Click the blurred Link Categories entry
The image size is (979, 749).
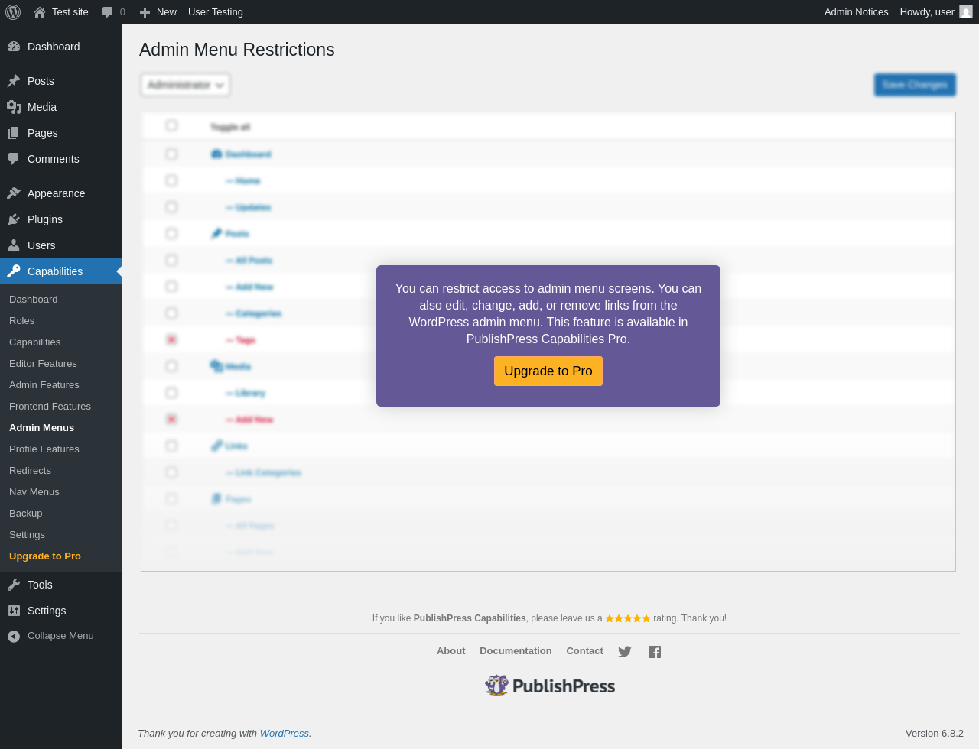tap(264, 472)
